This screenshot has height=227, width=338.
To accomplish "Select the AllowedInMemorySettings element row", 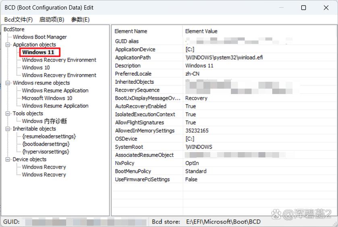I will 224,131.
